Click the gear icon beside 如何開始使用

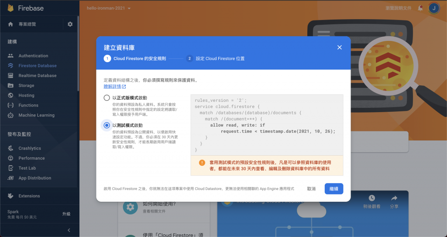(130, 207)
